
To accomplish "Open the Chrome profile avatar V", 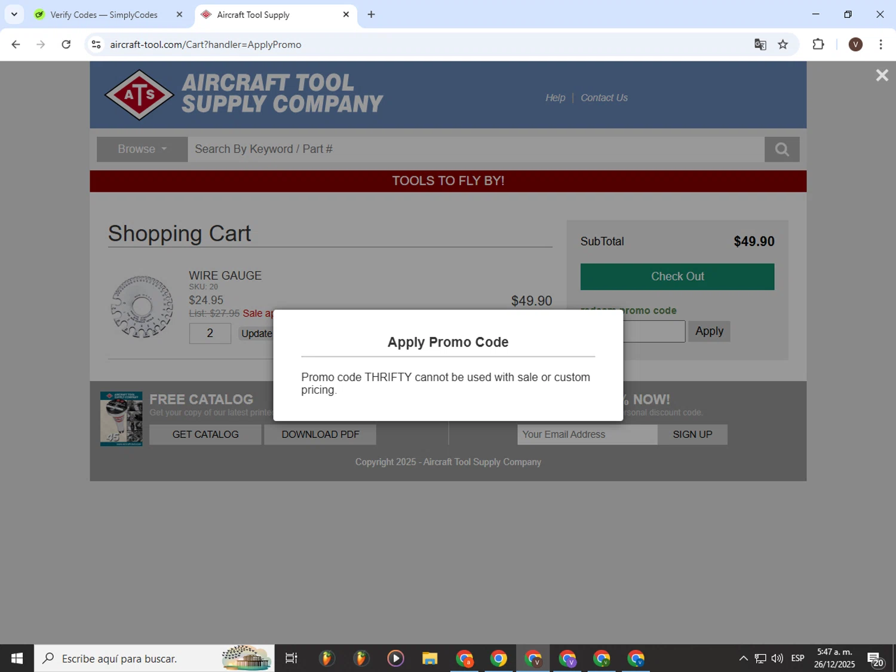I will (855, 45).
